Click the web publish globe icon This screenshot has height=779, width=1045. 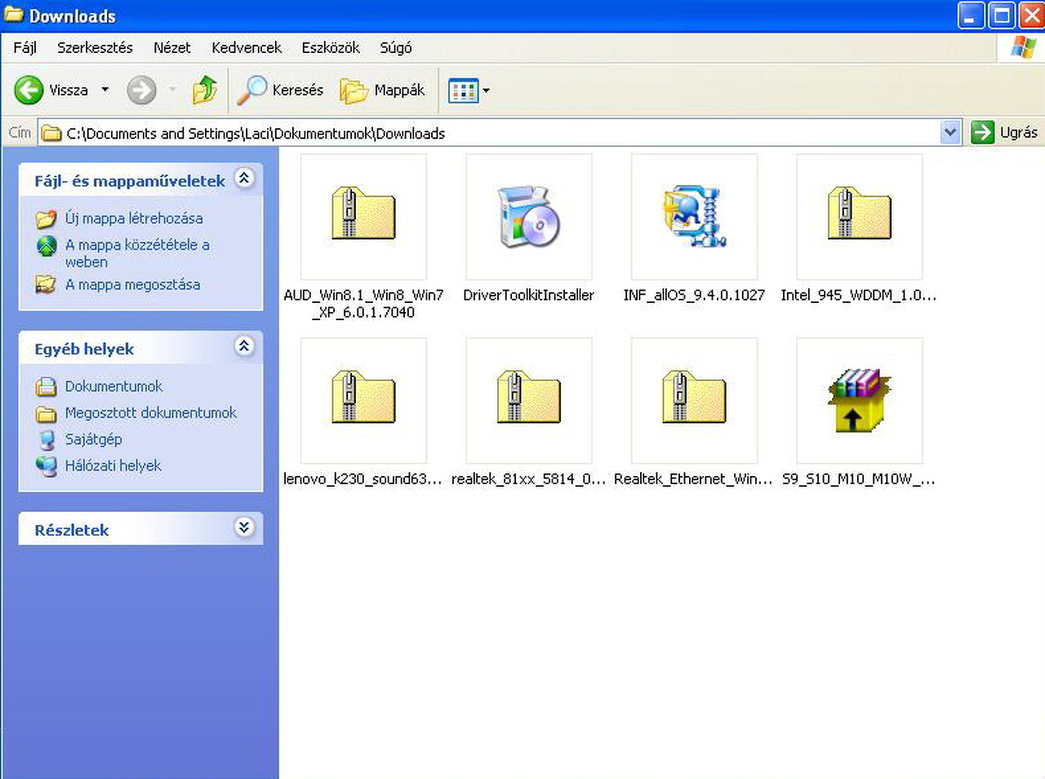(x=47, y=245)
